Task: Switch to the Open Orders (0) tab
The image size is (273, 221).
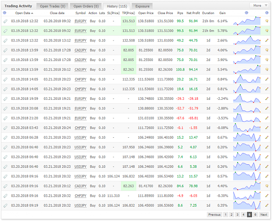Action: coord(86,6)
